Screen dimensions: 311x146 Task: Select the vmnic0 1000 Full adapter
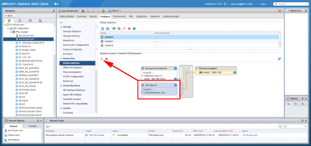click(x=216, y=72)
